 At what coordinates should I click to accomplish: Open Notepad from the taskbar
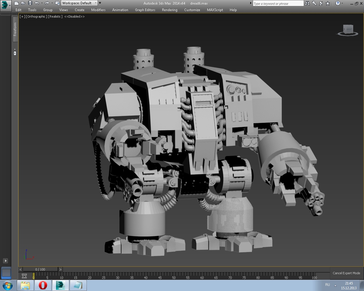tap(78, 285)
